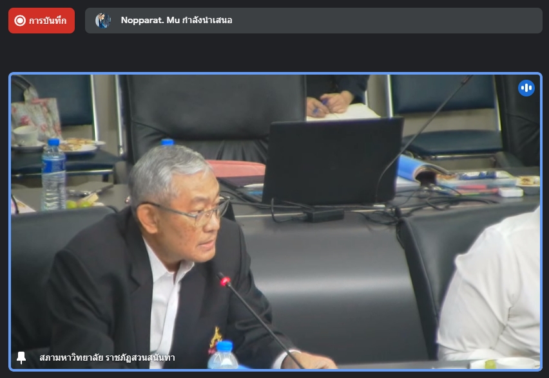Click the empty right end of presenter bar
The image size is (549, 378).
451,21
